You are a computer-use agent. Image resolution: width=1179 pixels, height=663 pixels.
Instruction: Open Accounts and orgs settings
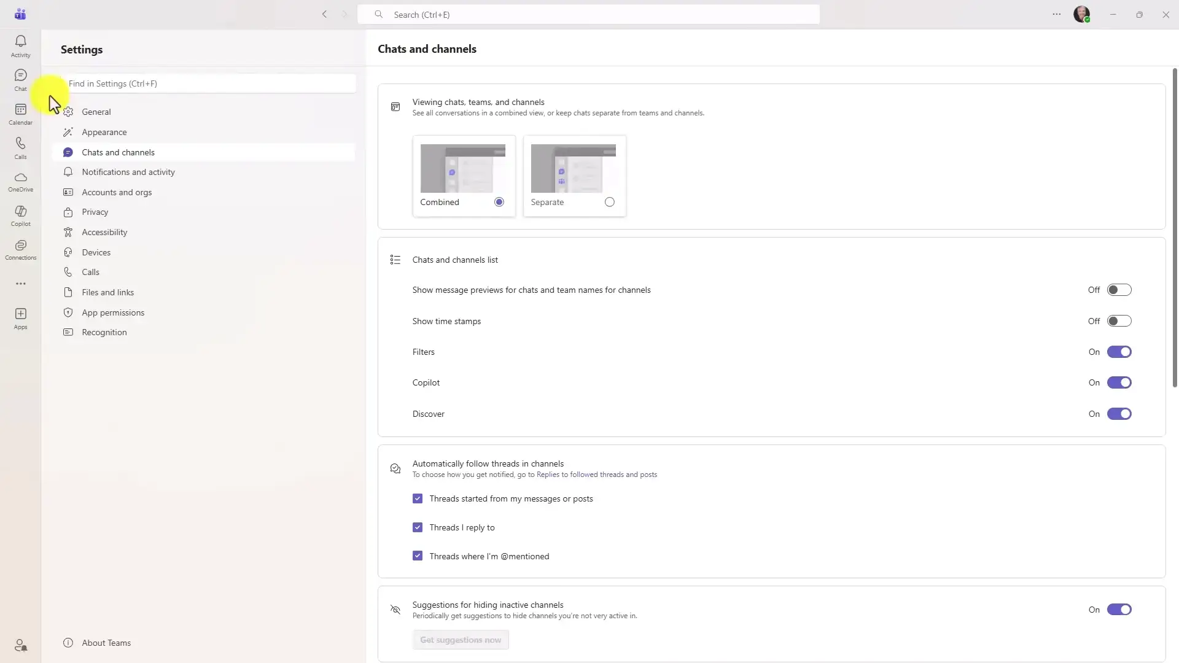point(204,192)
